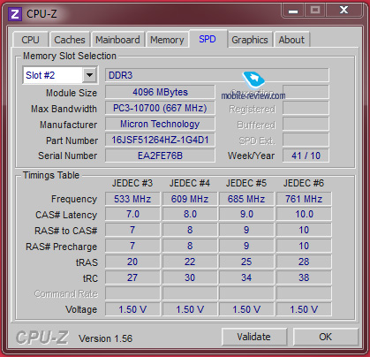Click the Week/Year value 41 / 10

306,156
